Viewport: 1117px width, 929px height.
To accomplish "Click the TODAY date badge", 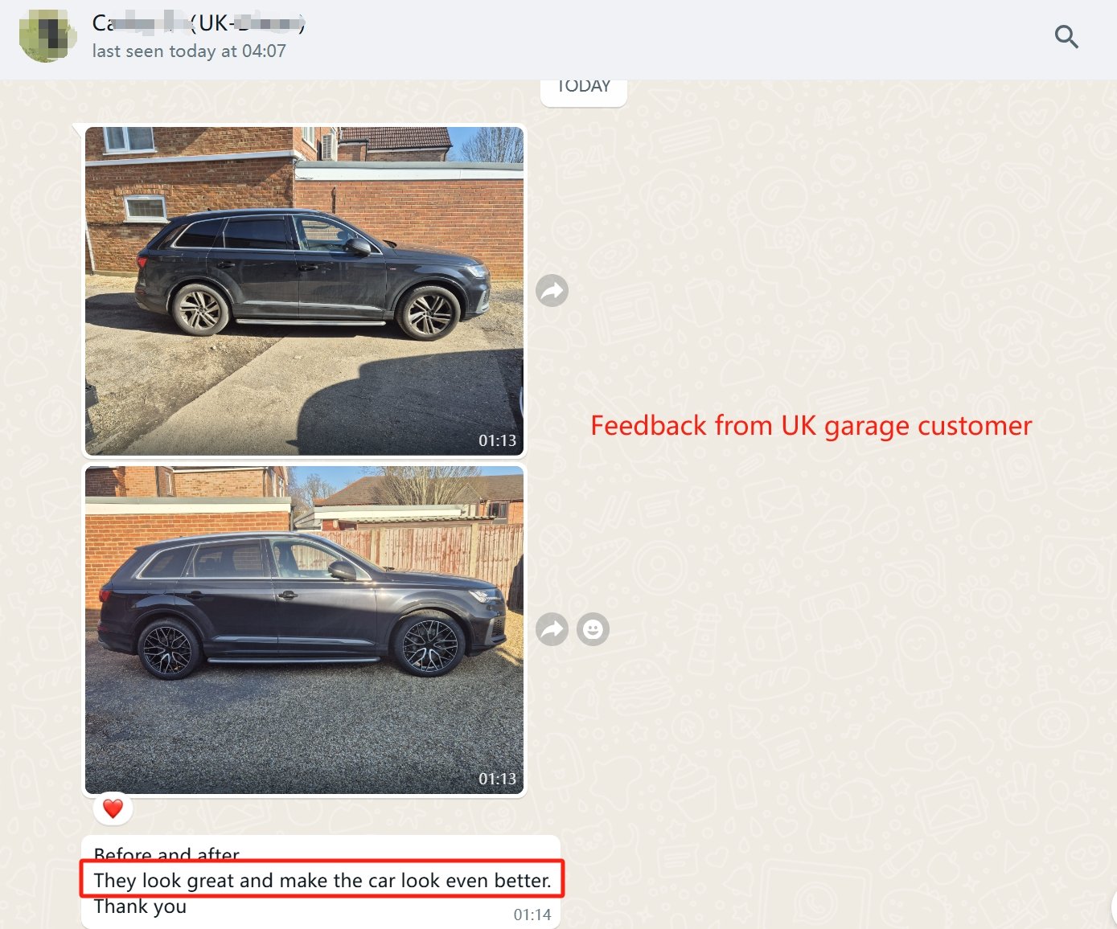I will click(x=584, y=88).
